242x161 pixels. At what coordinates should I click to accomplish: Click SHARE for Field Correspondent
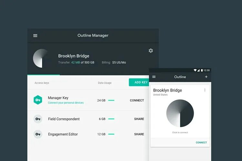139,119
